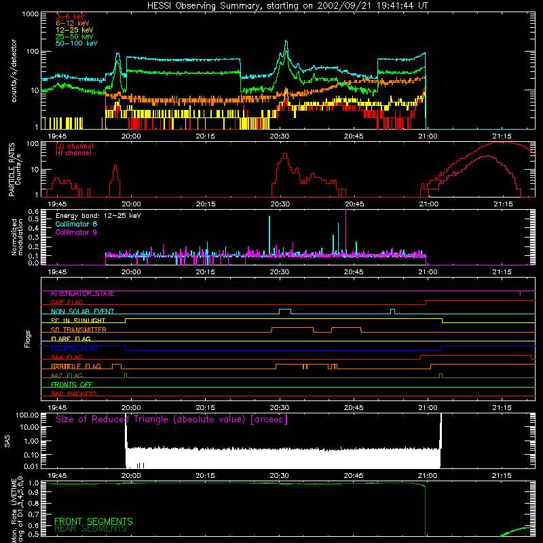
Task: Click the SAS white spike just after 21:00
Action: [441, 441]
